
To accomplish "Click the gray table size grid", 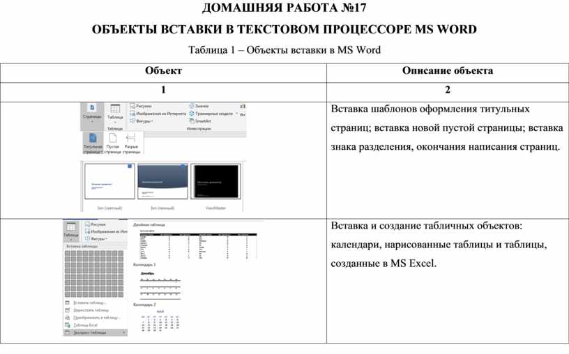I will pos(94,274).
